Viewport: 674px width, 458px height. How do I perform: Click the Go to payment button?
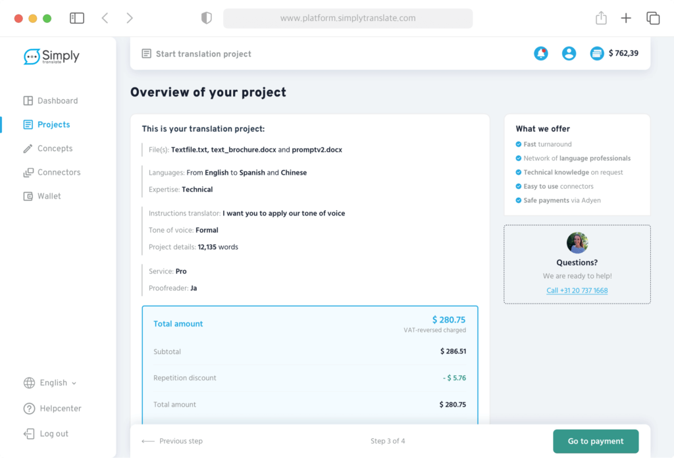click(x=596, y=442)
